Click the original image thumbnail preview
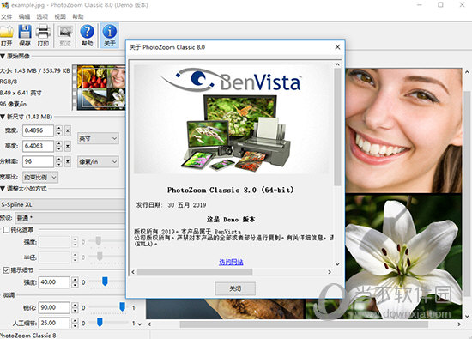 (x=101, y=88)
